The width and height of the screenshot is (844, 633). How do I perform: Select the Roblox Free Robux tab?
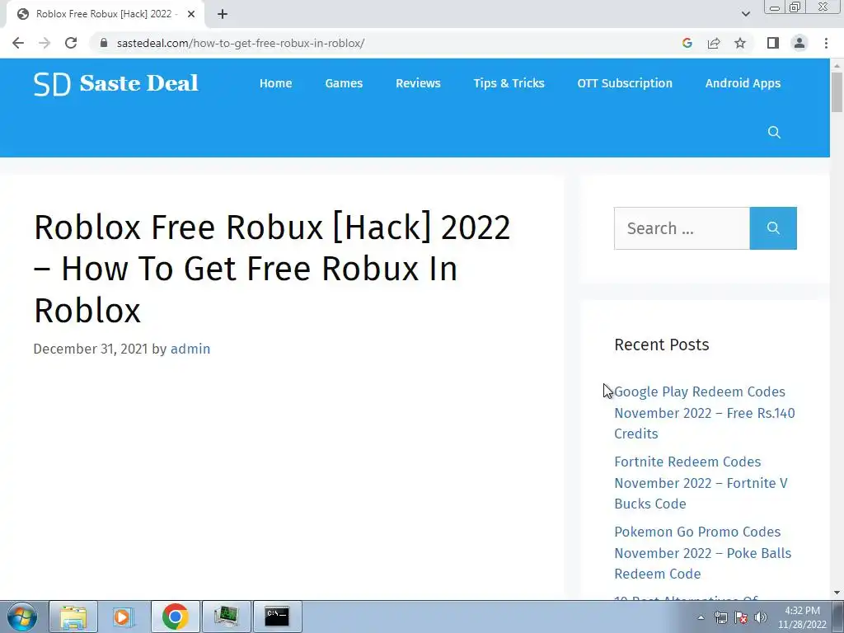tap(105, 14)
